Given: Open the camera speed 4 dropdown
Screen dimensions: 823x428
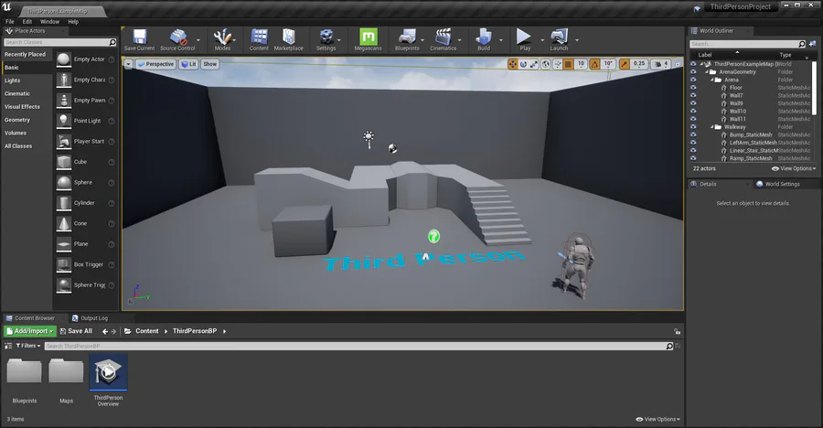Looking at the screenshot, I should tap(660, 64).
